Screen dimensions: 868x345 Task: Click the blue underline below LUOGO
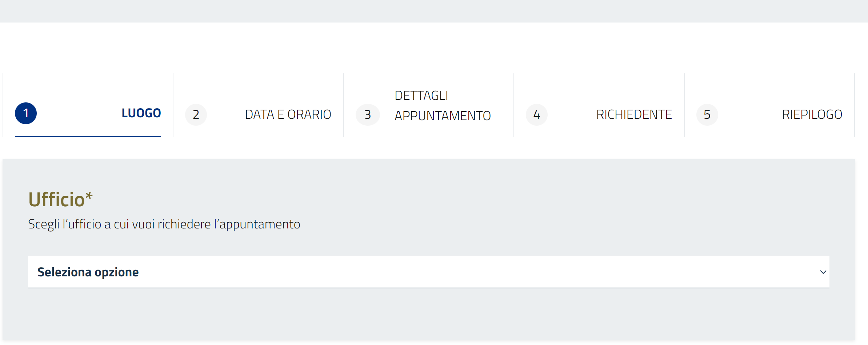88,137
